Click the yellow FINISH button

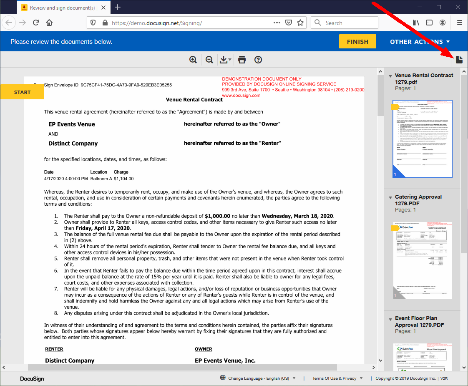tap(357, 41)
